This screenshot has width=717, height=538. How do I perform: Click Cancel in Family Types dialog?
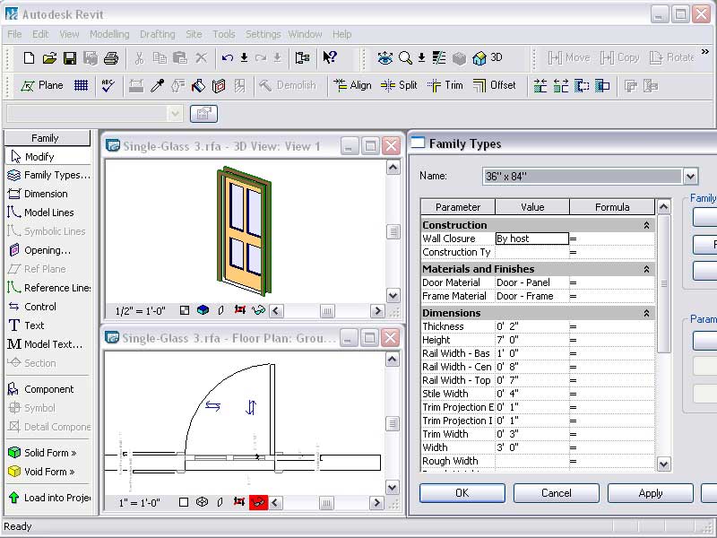pyautogui.click(x=557, y=493)
